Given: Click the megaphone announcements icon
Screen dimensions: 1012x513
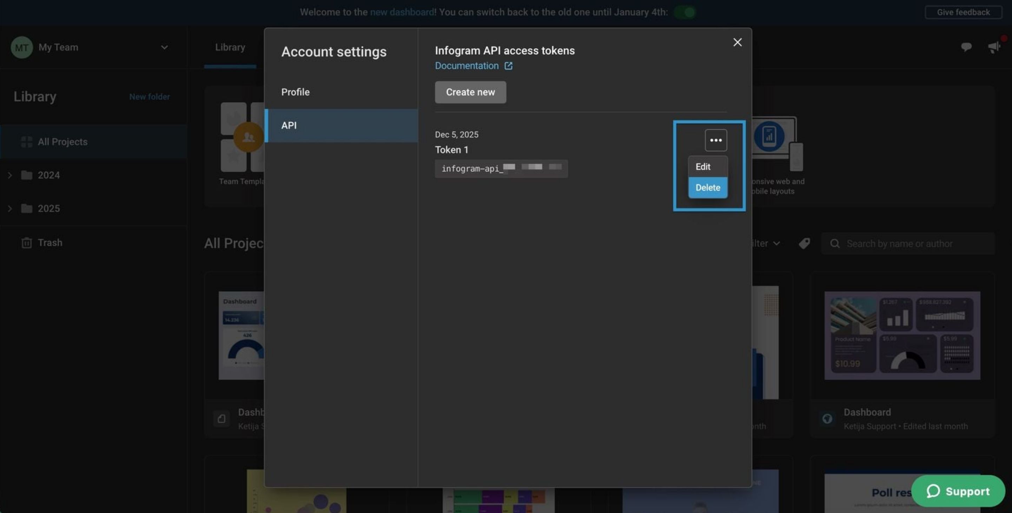Looking at the screenshot, I should click(994, 47).
